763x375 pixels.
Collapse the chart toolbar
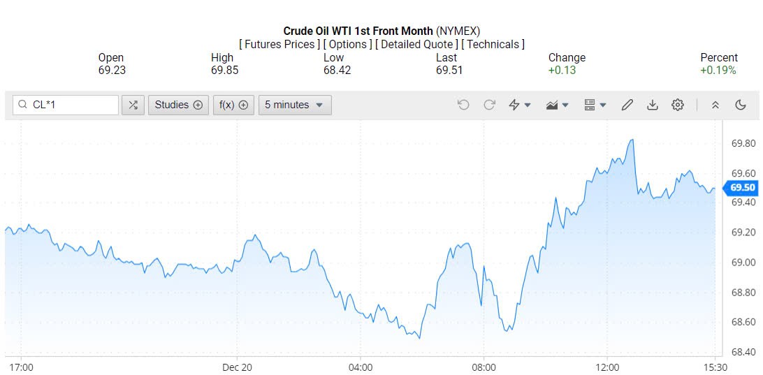tap(715, 105)
